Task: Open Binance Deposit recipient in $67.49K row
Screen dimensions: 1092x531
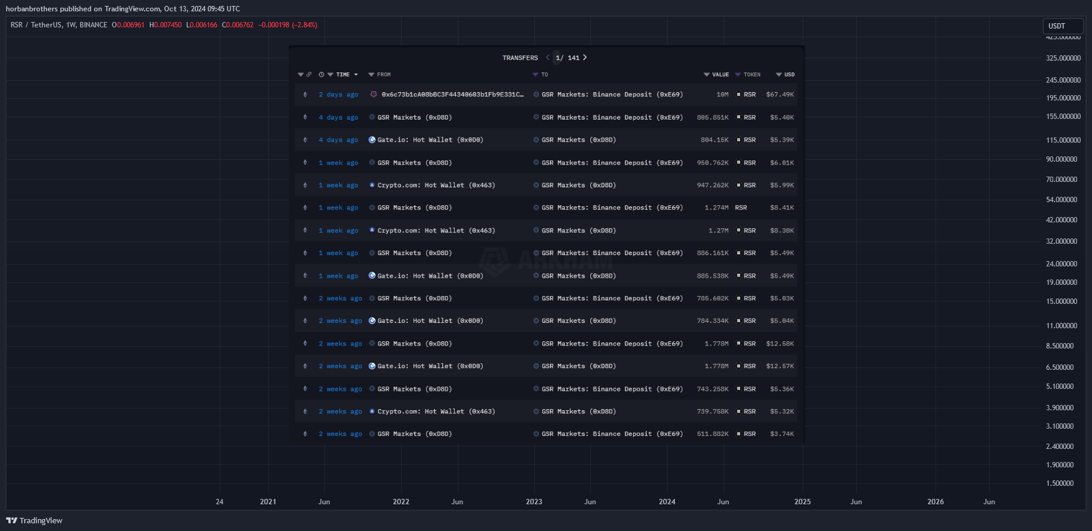Action: pyautogui.click(x=612, y=95)
